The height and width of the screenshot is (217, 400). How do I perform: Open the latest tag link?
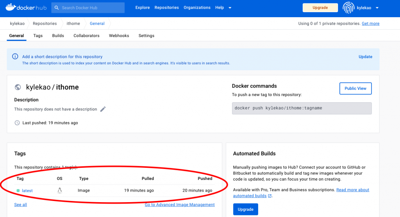tap(27, 190)
